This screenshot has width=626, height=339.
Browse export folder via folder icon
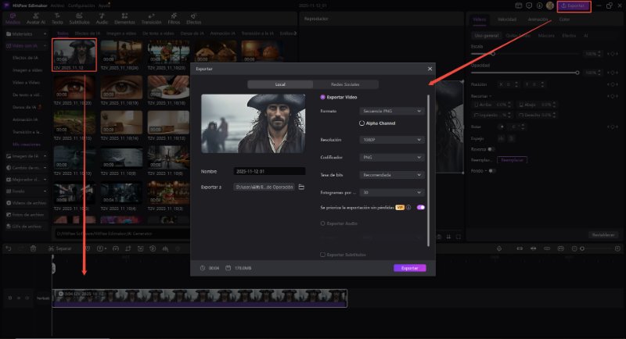301,187
